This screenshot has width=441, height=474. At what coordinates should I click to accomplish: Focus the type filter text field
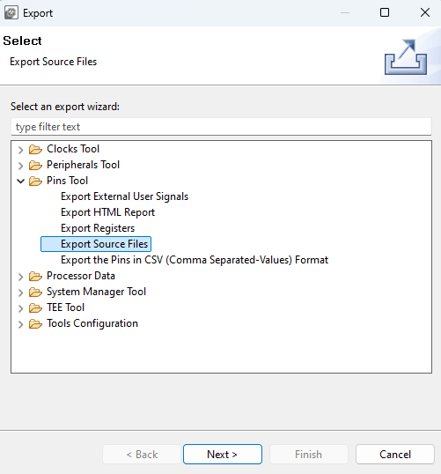point(221,127)
